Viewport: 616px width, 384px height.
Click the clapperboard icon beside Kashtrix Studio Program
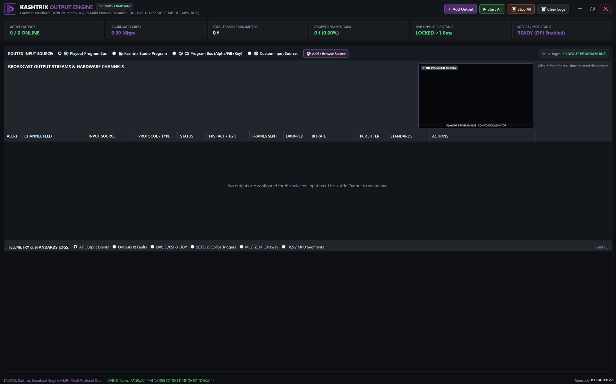[x=121, y=53]
